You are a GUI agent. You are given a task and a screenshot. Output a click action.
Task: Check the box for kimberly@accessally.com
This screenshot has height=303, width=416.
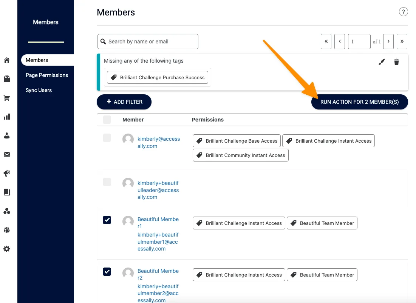click(x=107, y=138)
